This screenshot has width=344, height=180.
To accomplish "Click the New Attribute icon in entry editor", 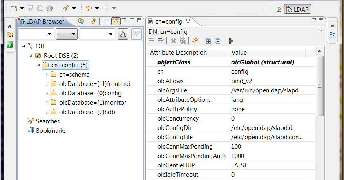I will (x=152, y=41).
